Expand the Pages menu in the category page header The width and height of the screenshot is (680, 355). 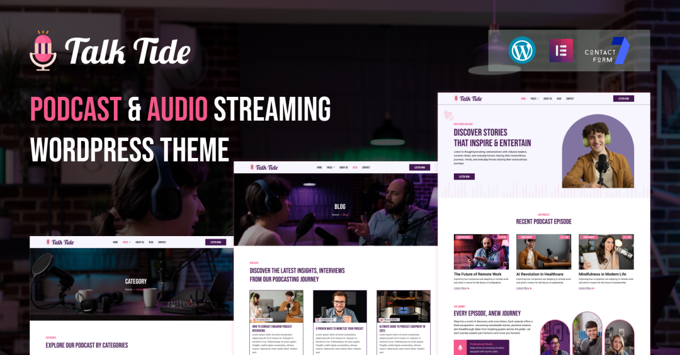125,242
